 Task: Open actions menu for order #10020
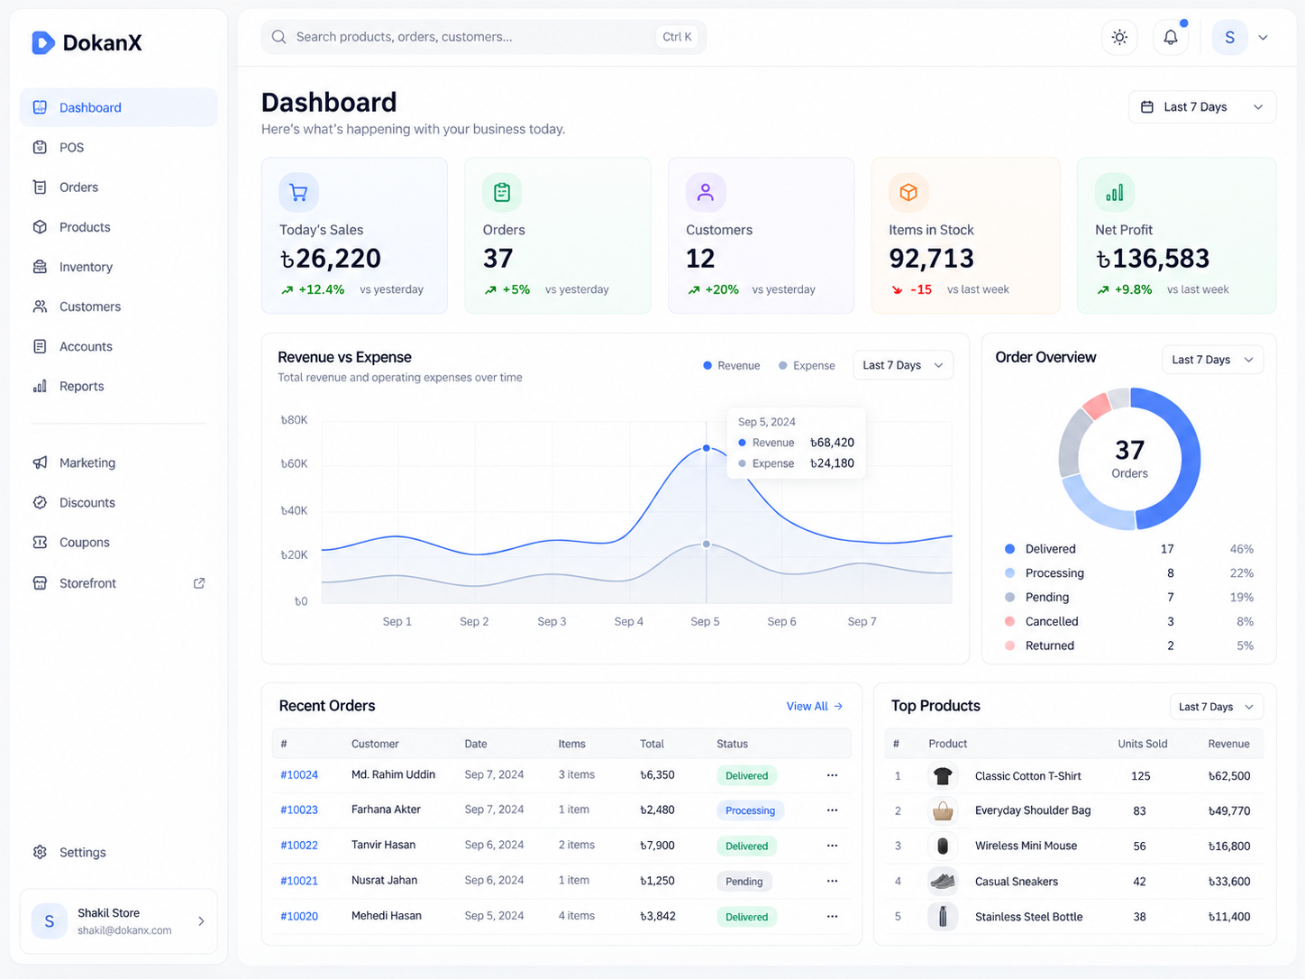832,917
